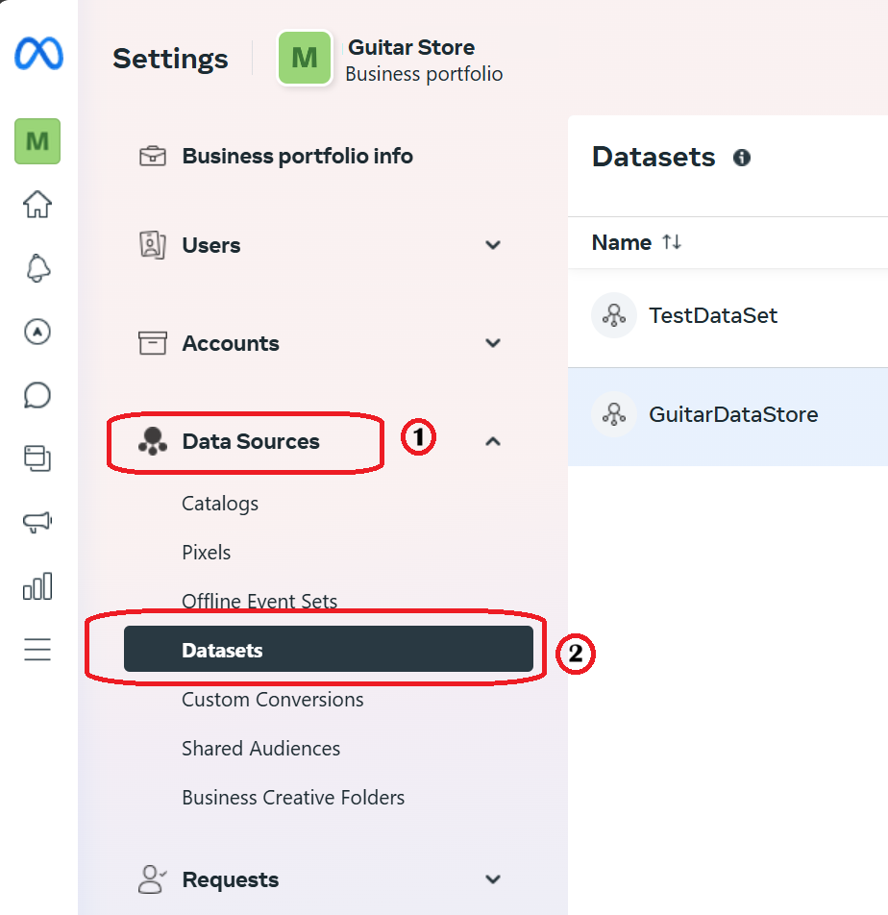Click the pages/content planner sidebar icon
This screenshot has height=915, width=888.
[37, 458]
